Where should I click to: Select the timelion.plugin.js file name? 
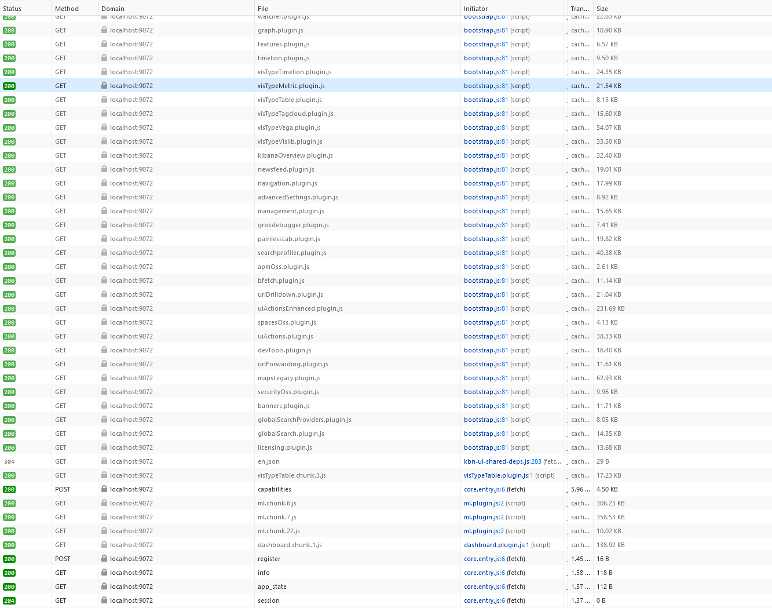pyautogui.click(x=284, y=58)
